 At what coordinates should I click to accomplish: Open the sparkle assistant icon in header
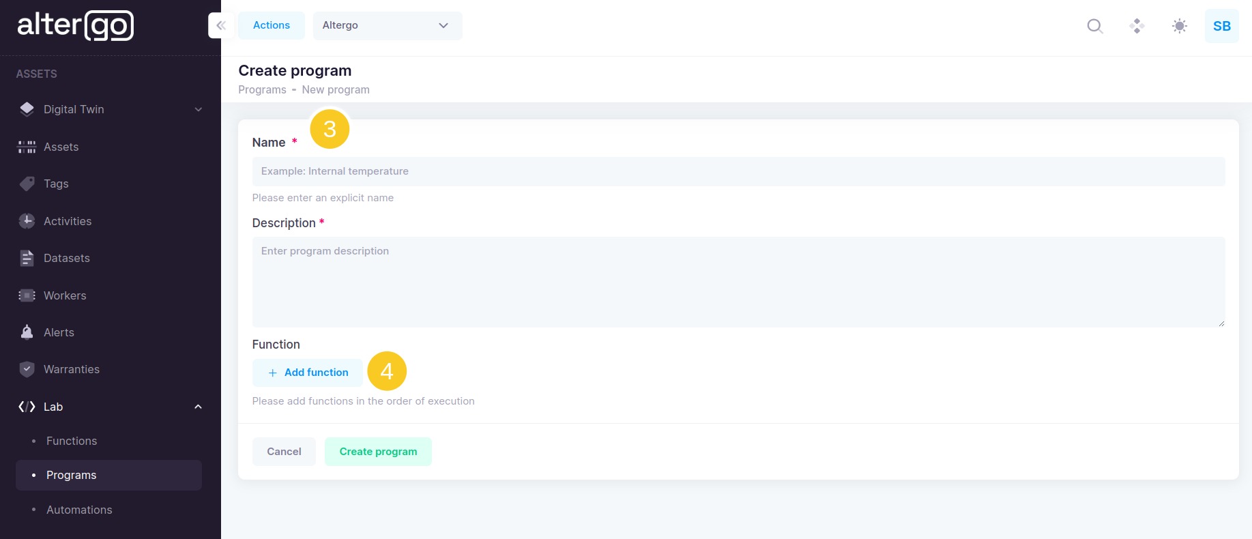click(1137, 26)
